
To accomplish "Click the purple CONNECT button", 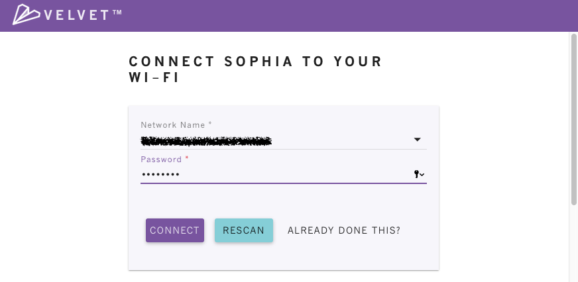I will [x=175, y=230].
